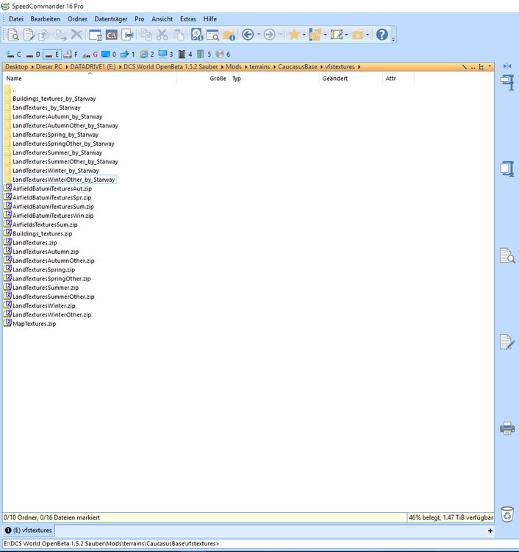
Task: Click the clipboard paste toolbar icon
Action: tap(179, 35)
